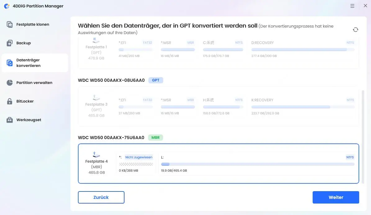Image resolution: width=371 pixels, height=215 pixels.
Task: Click the Festplatte 3 disk icon
Action: point(96,98)
